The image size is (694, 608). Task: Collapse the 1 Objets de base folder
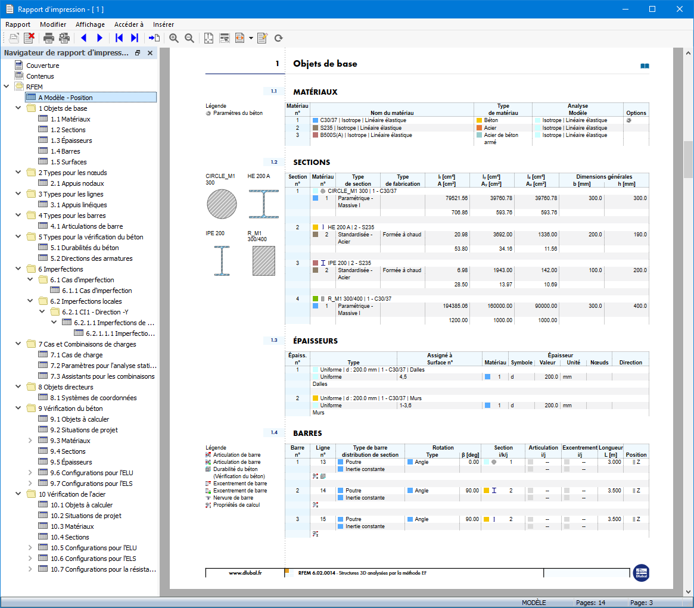(18, 108)
